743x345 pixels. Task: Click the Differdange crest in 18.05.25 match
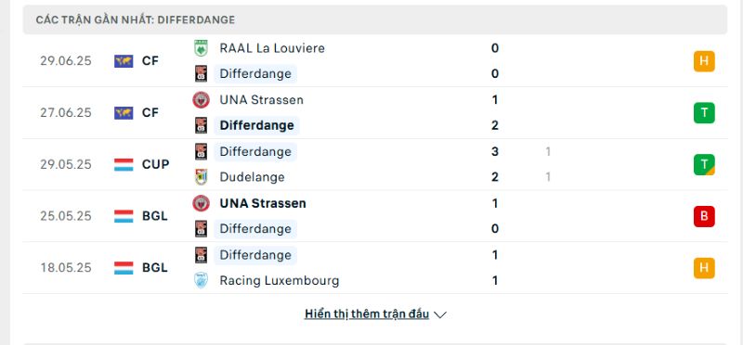201,255
